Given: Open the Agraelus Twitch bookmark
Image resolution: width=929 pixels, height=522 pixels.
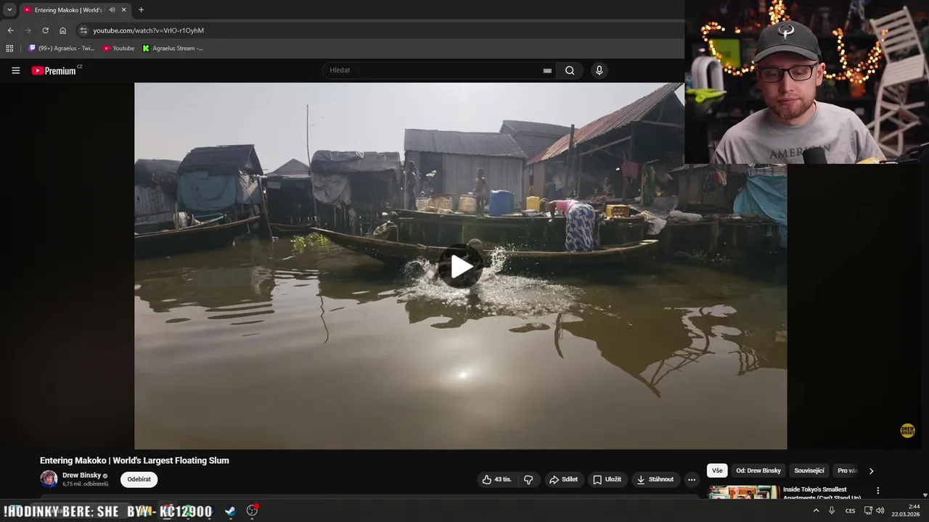Looking at the screenshot, I should click(x=61, y=49).
